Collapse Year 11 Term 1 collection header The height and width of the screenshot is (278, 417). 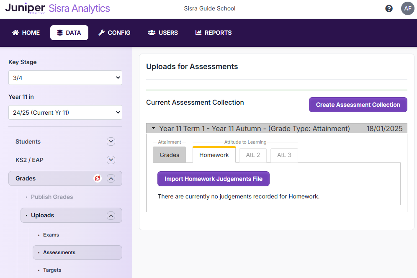click(154, 129)
